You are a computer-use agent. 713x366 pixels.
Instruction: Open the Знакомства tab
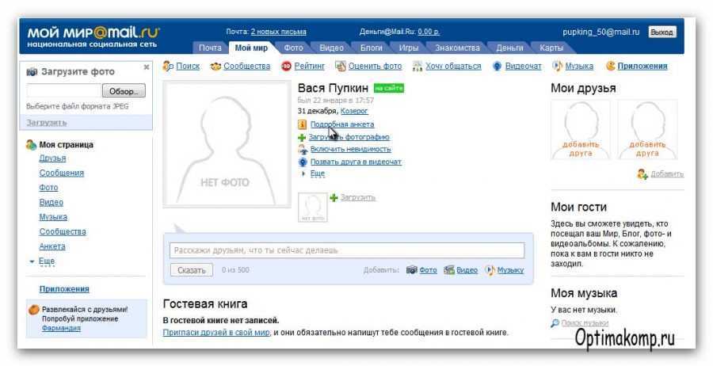(457, 48)
